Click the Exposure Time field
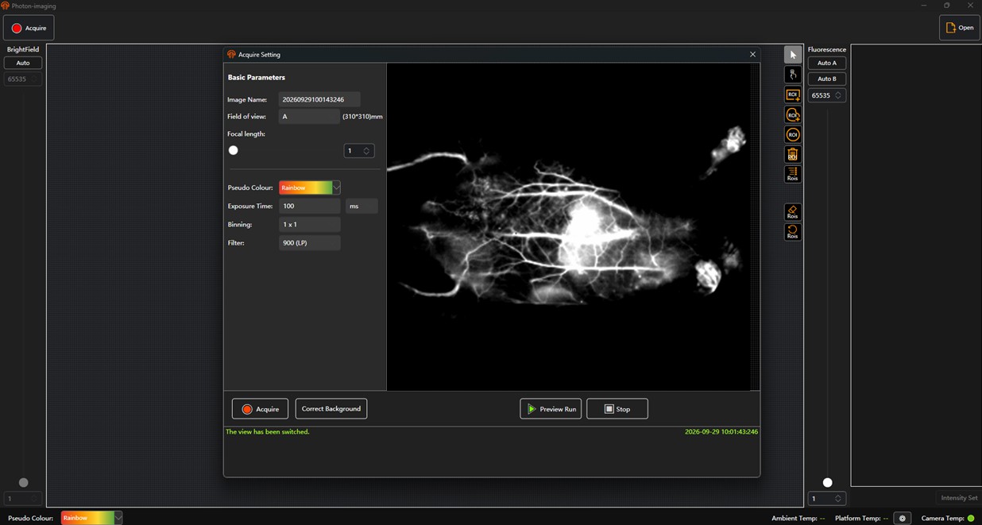Screen dimensions: 982x525 tap(309, 206)
